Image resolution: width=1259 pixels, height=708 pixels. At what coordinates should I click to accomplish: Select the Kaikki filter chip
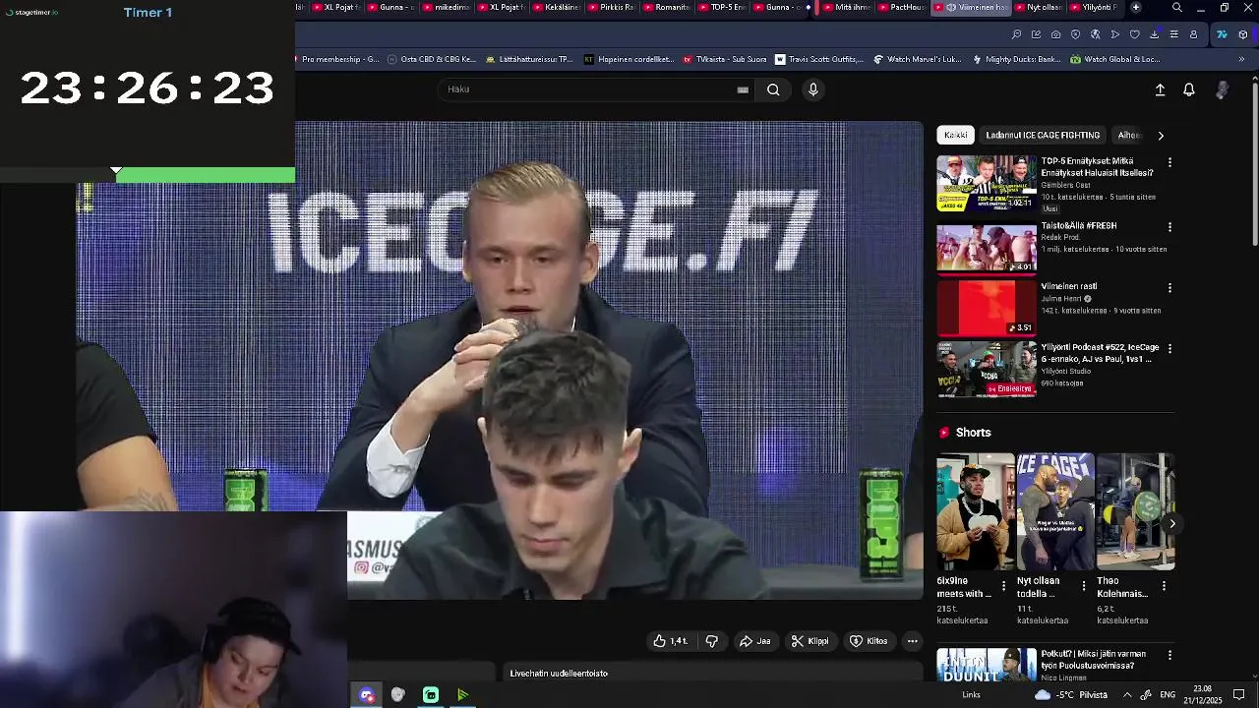[x=956, y=136]
